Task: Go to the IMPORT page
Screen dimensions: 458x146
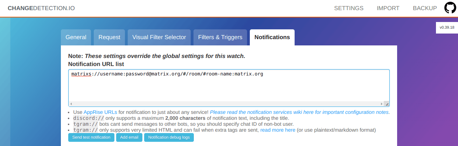Action: tap(388, 8)
